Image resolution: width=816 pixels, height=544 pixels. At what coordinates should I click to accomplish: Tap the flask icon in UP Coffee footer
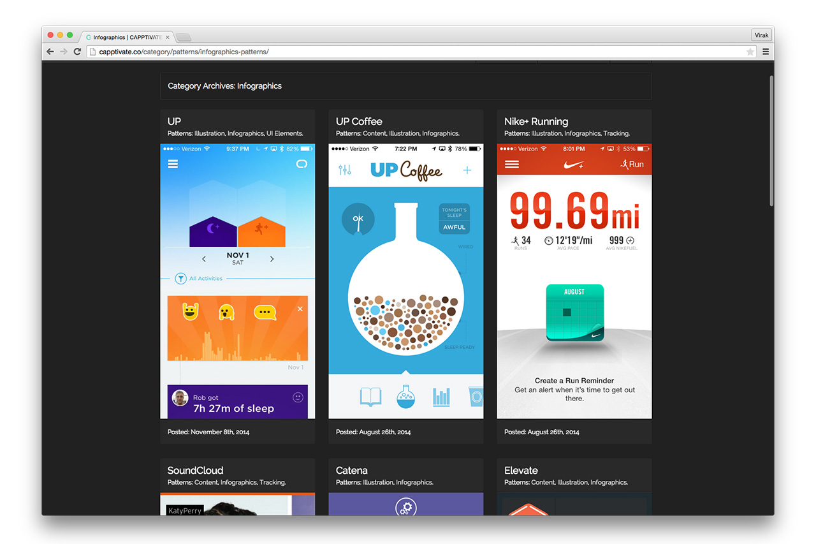(406, 397)
